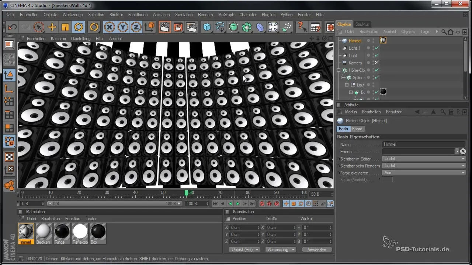472x265 pixels.
Task: Click the Undo arrow icon
Action: click(12, 27)
